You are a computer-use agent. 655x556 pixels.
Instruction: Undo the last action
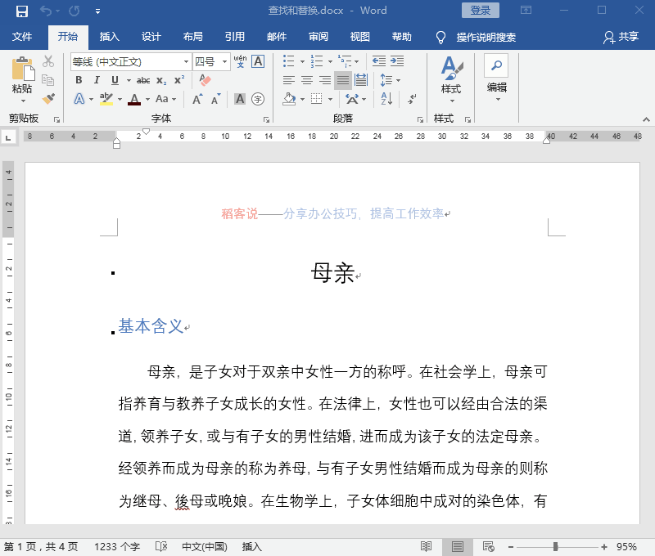tap(46, 11)
